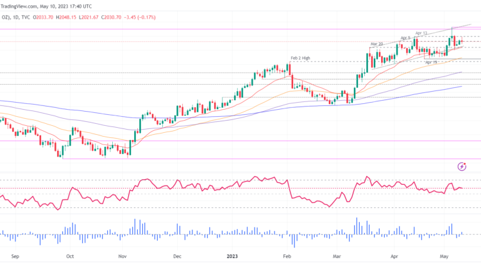The image size is (481, 276).
Task: Click the Feb 2 High annotation label
Action: [300, 58]
